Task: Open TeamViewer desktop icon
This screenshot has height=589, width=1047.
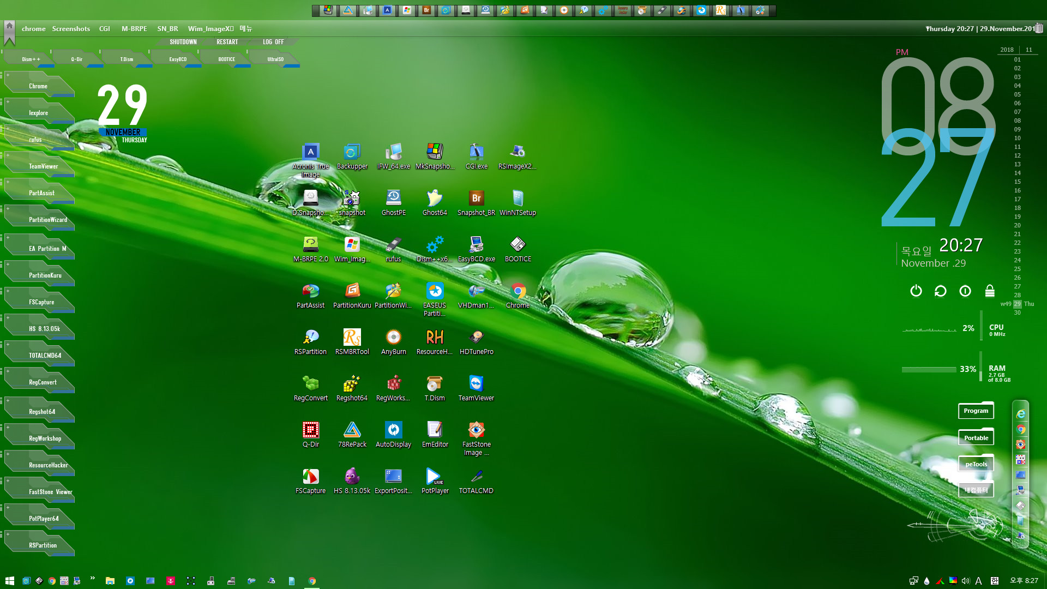Action: (476, 388)
